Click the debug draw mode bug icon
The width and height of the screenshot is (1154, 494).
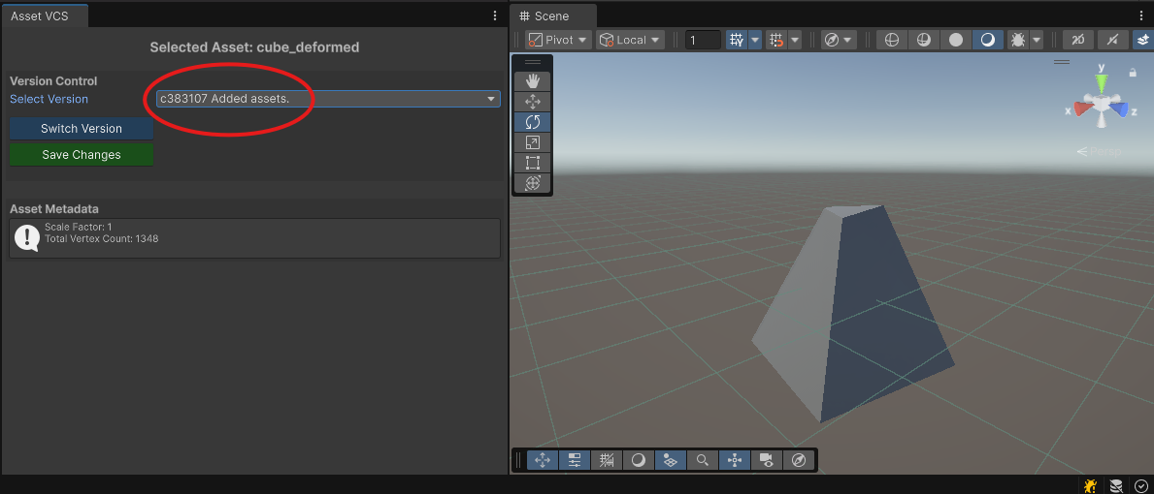coord(1018,40)
